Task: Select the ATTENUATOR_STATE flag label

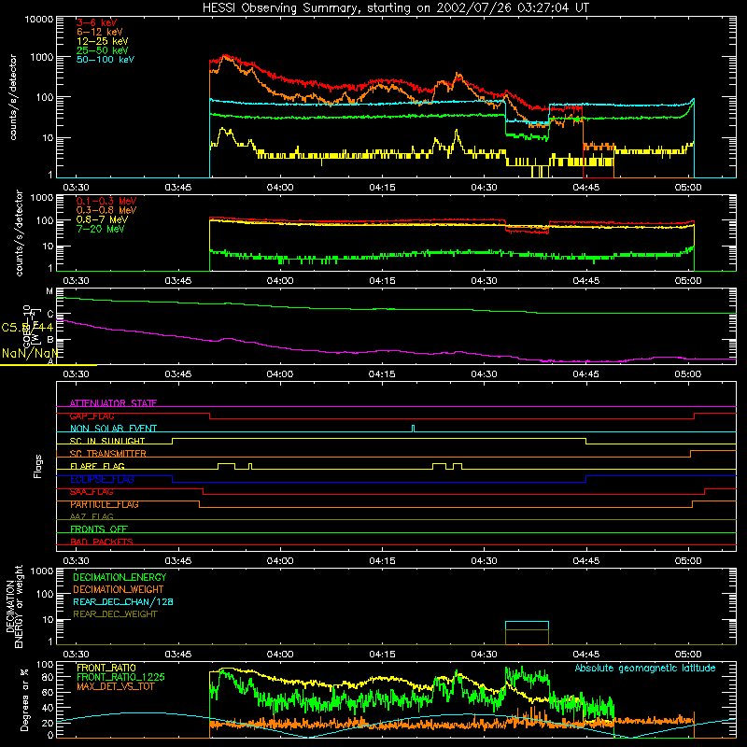Action: coord(113,403)
